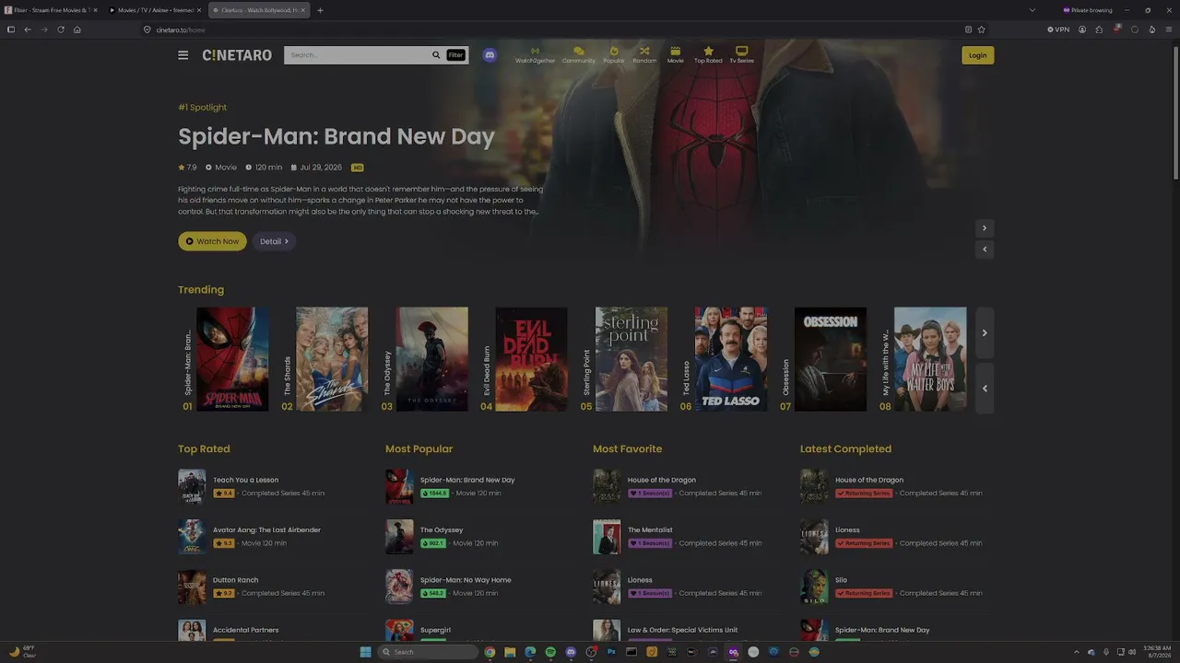Open the VPN indicator in toolbar
This screenshot has height=663, width=1180.
click(1058, 29)
